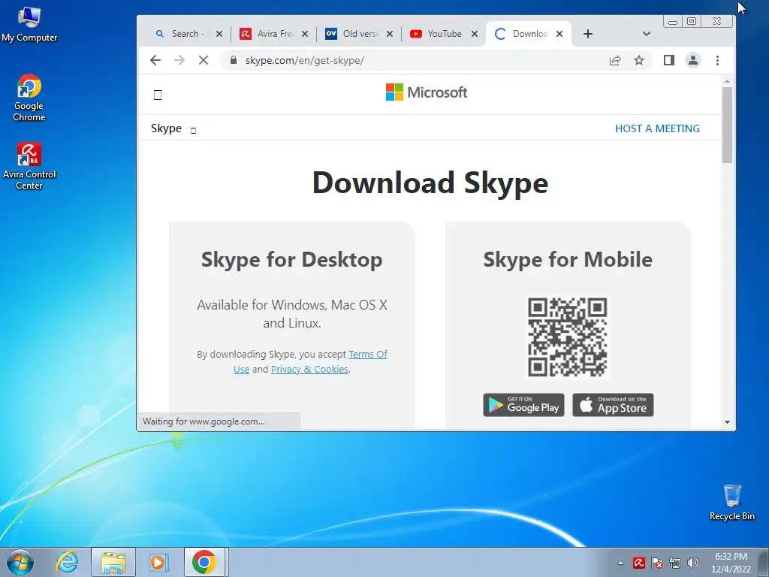This screenshot has width=769, height=577.
Task: Click the Skype for Mobile heading
Action: [568, 259]
